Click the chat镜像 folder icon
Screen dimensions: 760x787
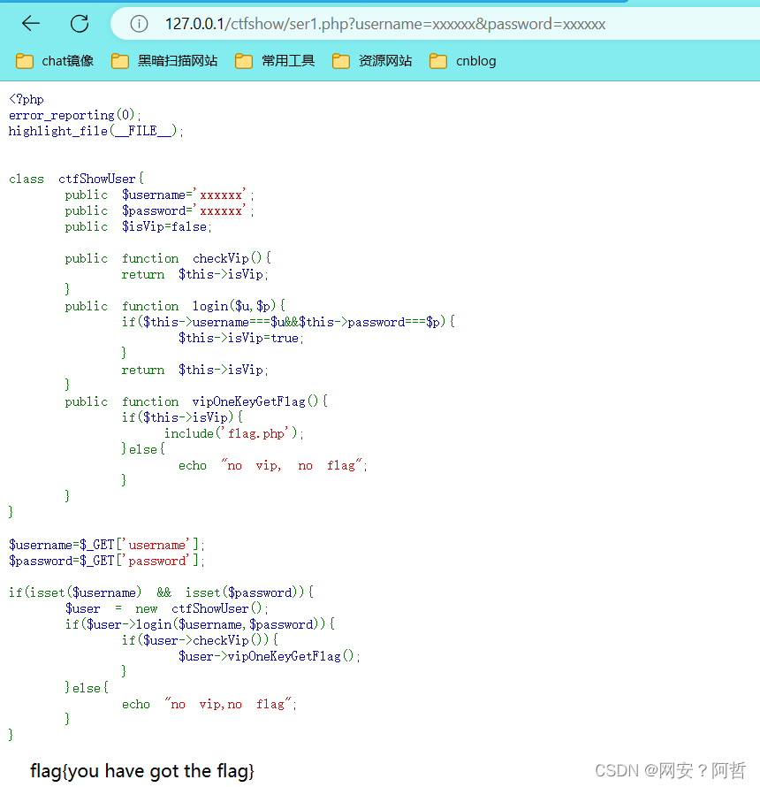click(24, 61)
